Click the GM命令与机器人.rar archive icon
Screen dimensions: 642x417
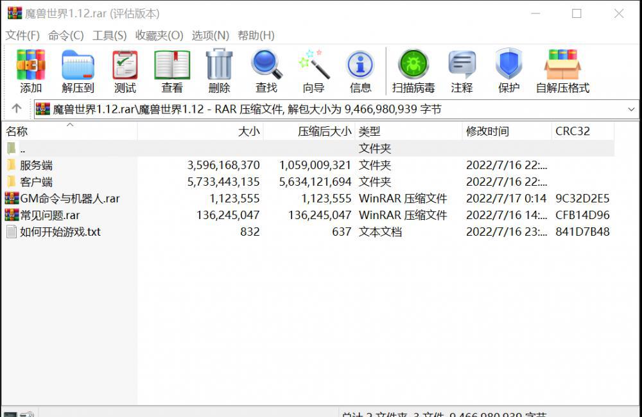click(x=12, y=199)
